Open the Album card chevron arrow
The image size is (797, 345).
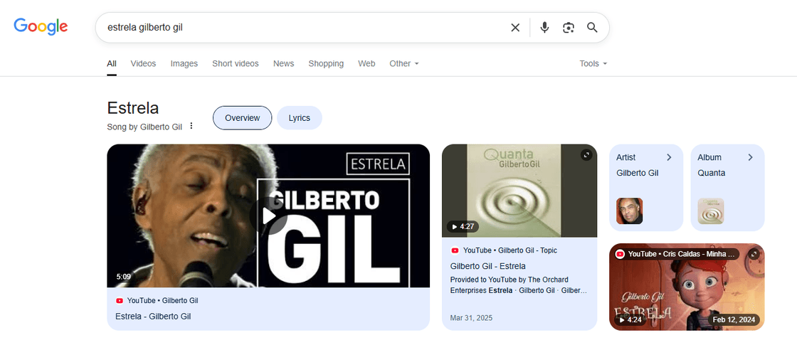pos(750,157)
